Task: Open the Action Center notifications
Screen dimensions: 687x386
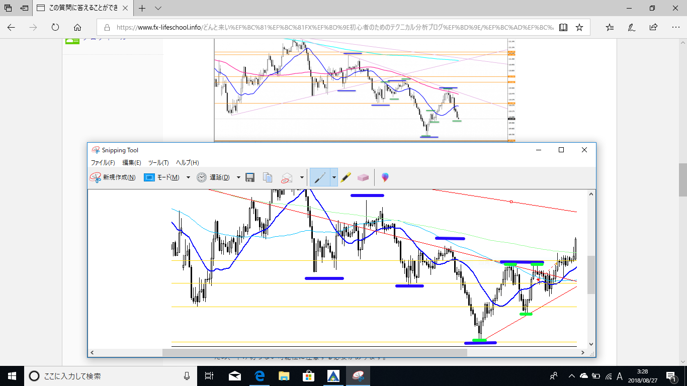Action: click(x=671, y=376)
